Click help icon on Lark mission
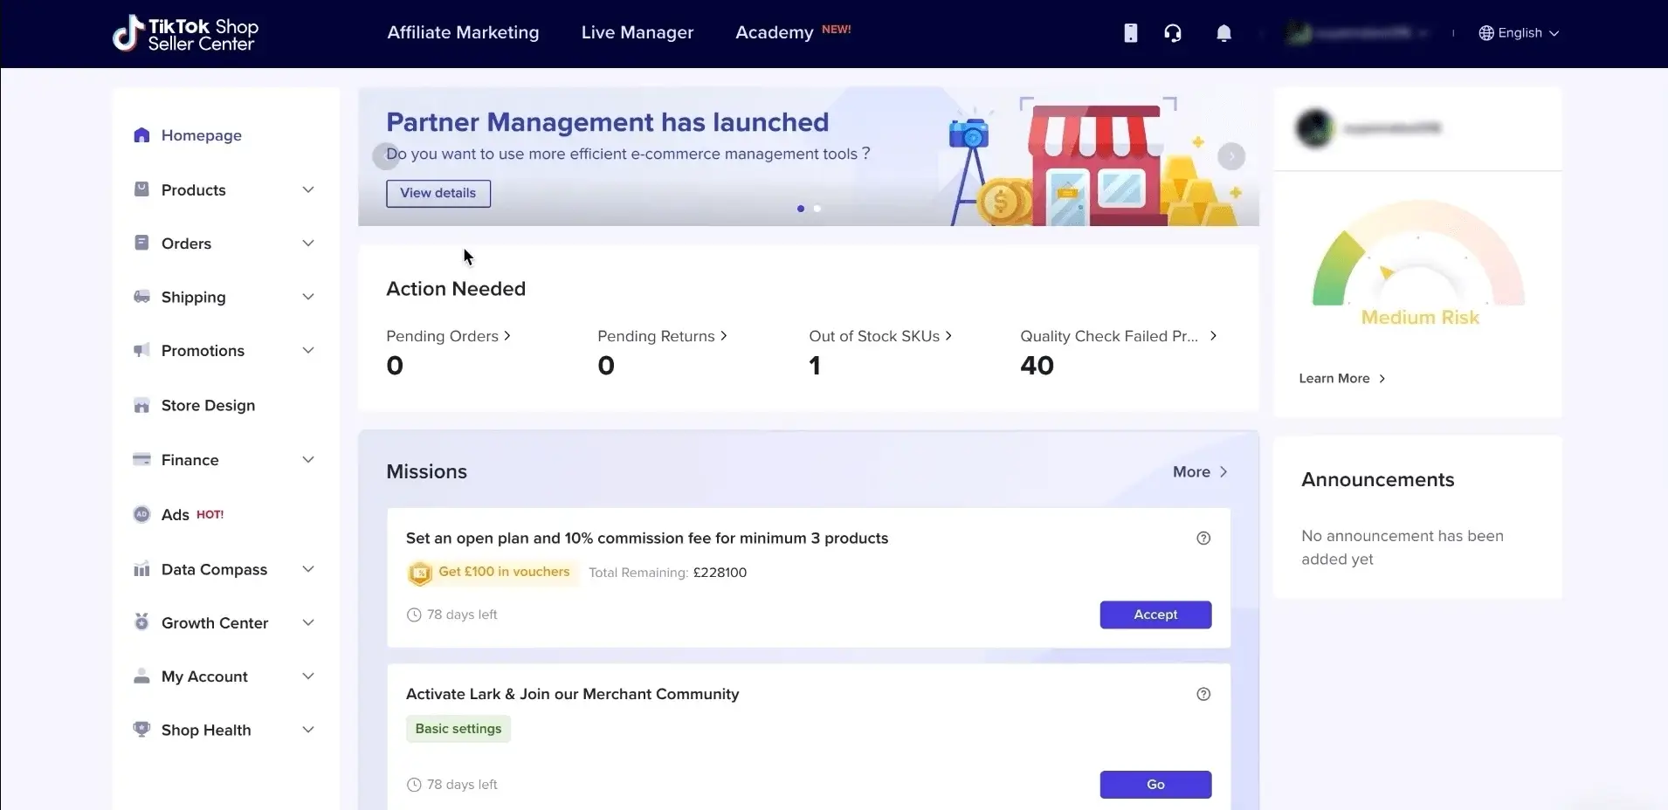The height and width of the screenshot is (810, 1668). coord(1203,695)
